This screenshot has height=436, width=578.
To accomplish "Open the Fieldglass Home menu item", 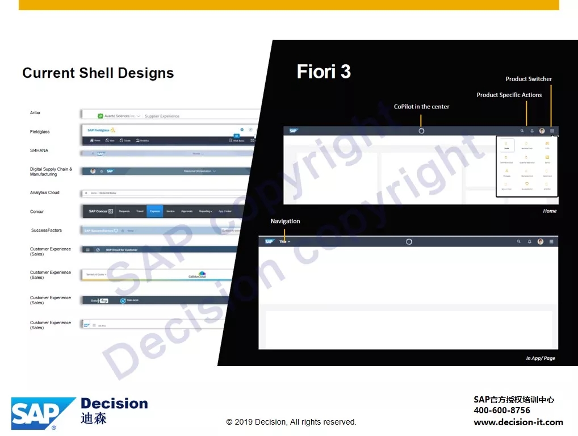I will click(95, 140).
